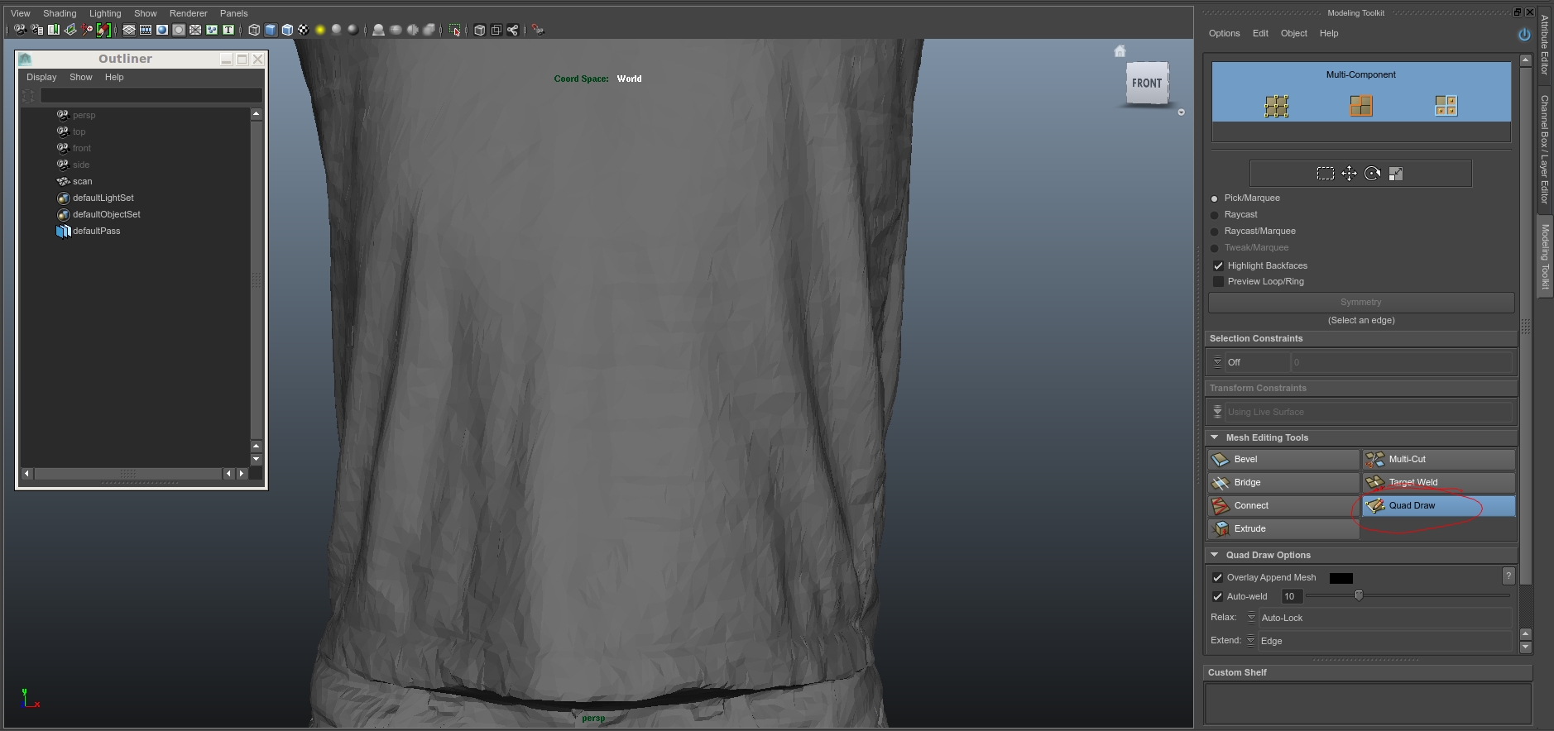Click the Target Weld tool button
1554x731 pixels.
coord(1439,482)
